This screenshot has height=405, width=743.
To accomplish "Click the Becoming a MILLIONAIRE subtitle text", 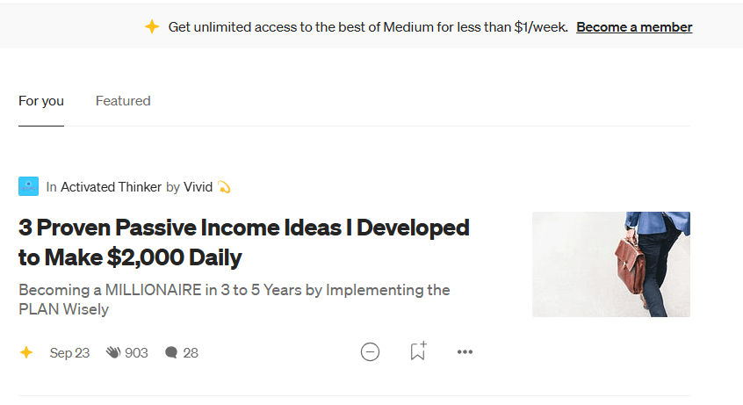I will click(234, 300).
